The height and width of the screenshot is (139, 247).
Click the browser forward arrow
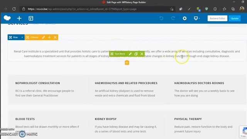tap(6, 9)
